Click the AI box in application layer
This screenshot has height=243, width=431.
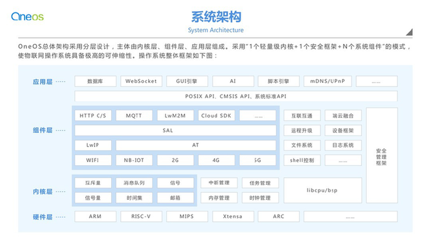[233, 81]
